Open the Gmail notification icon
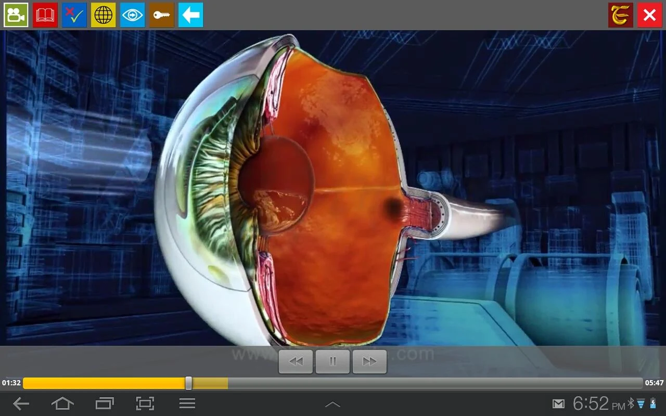666x416 pixels. (558, 404)
